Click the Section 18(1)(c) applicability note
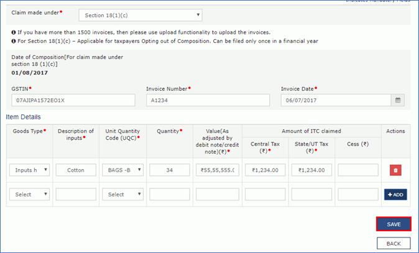This screenshot has width=419, height=253. point(165,41)
